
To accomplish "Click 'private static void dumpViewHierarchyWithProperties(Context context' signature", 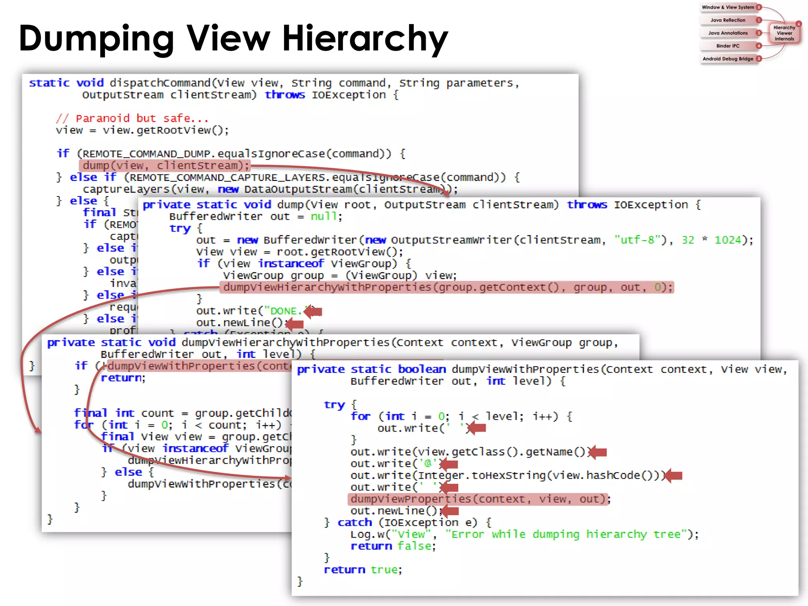I will tap(333, 342).
